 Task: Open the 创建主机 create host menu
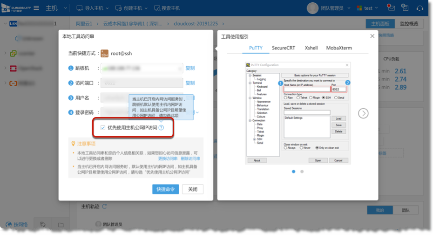tap(131, 8)
